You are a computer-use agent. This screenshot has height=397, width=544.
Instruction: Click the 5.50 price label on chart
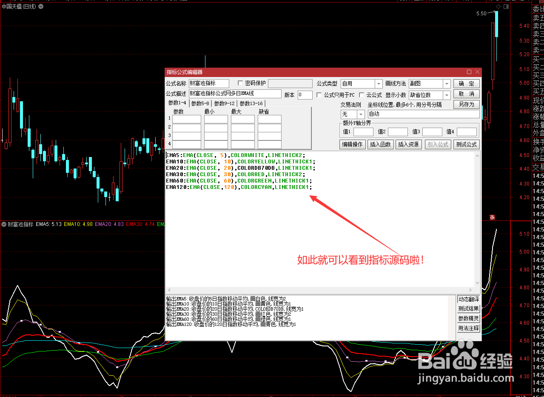pos(481,14)
